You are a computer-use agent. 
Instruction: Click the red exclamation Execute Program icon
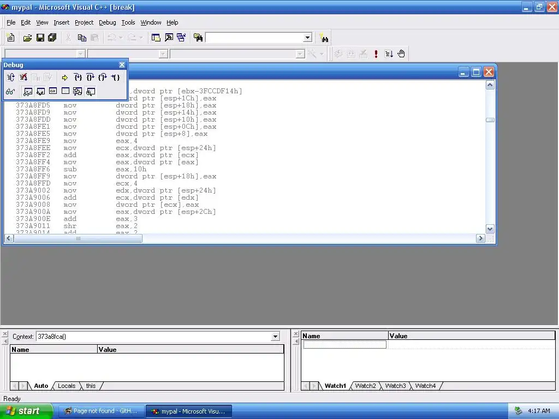click(376, 54)
